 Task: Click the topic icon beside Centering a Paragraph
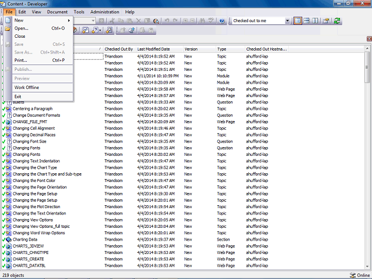pyautogui.click(x=9, y=109)
